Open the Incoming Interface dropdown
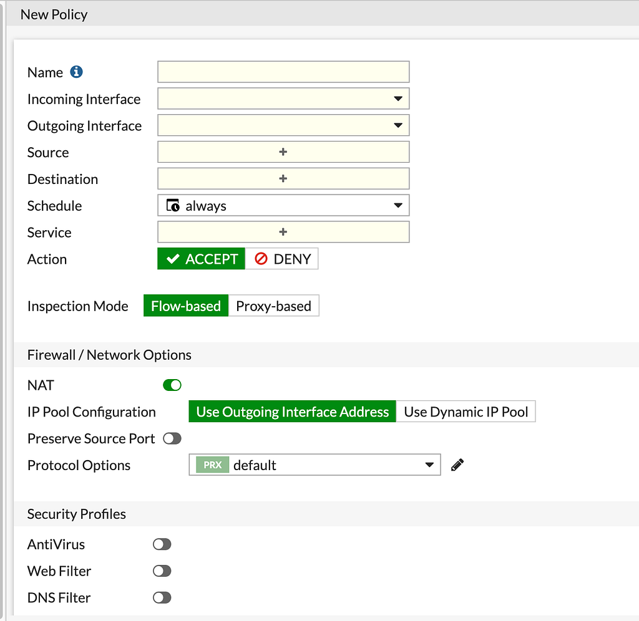This screenshot has height=621, width=639. (x=398, y=99)
